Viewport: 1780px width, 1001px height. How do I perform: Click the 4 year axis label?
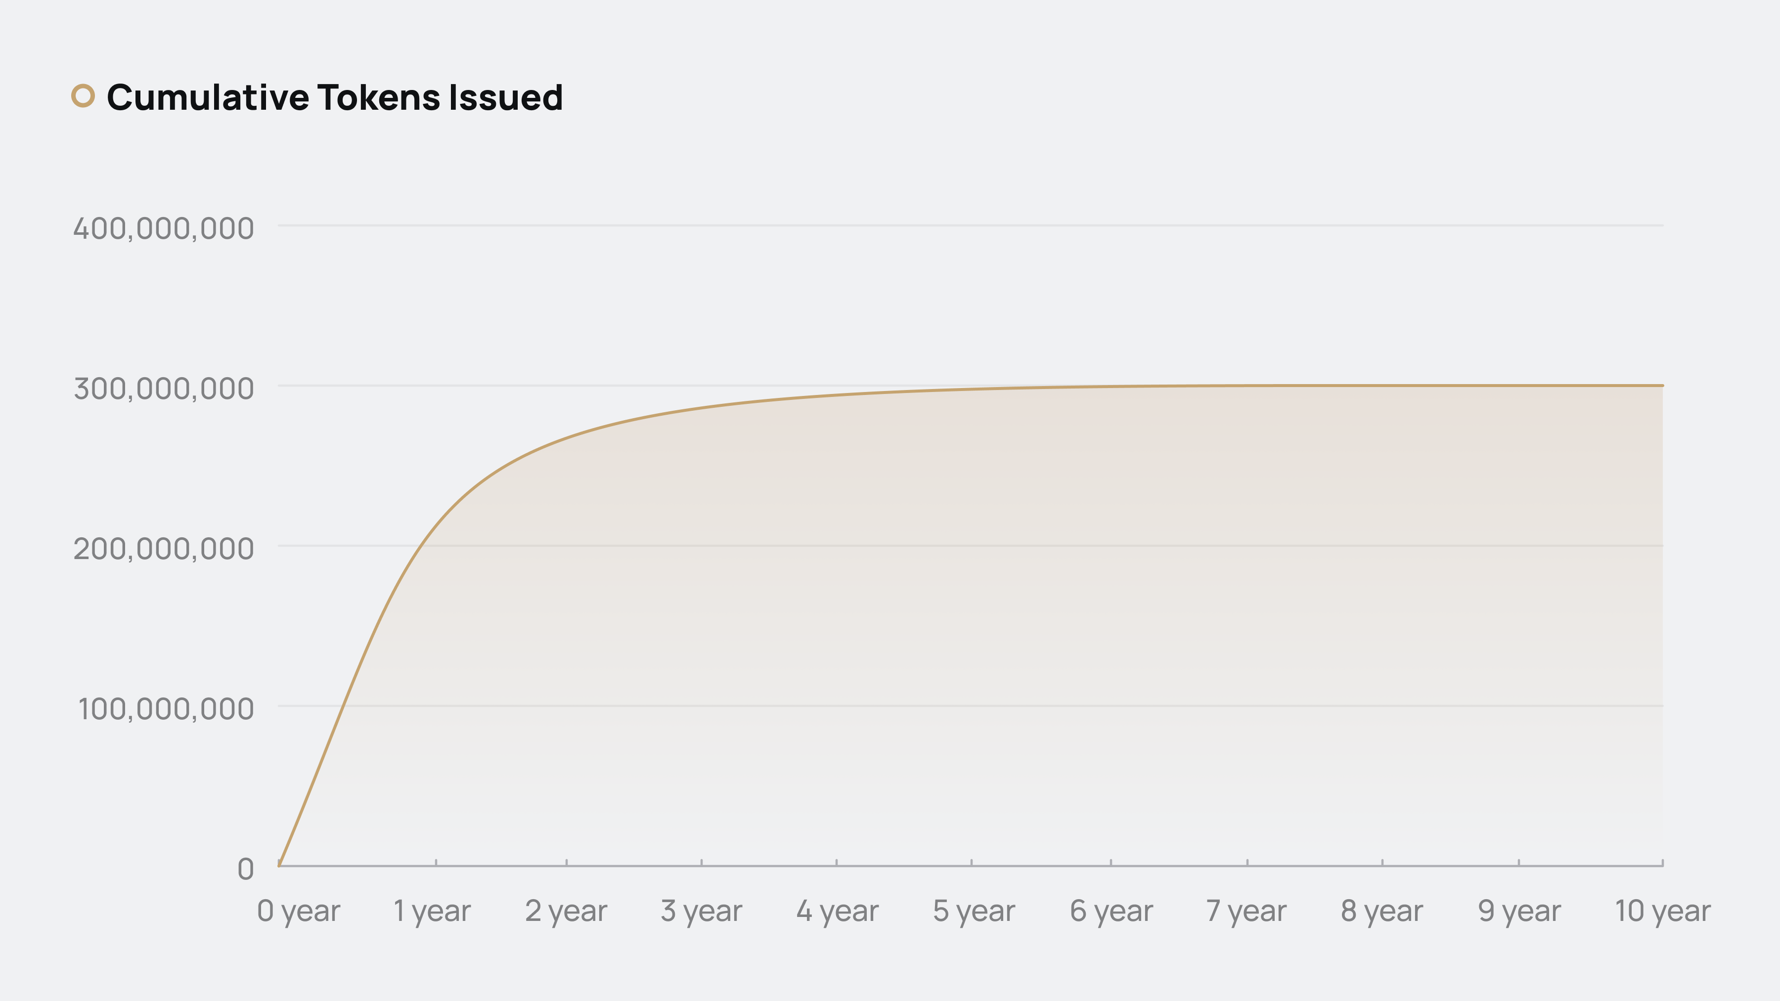click(x=837, y=911)
